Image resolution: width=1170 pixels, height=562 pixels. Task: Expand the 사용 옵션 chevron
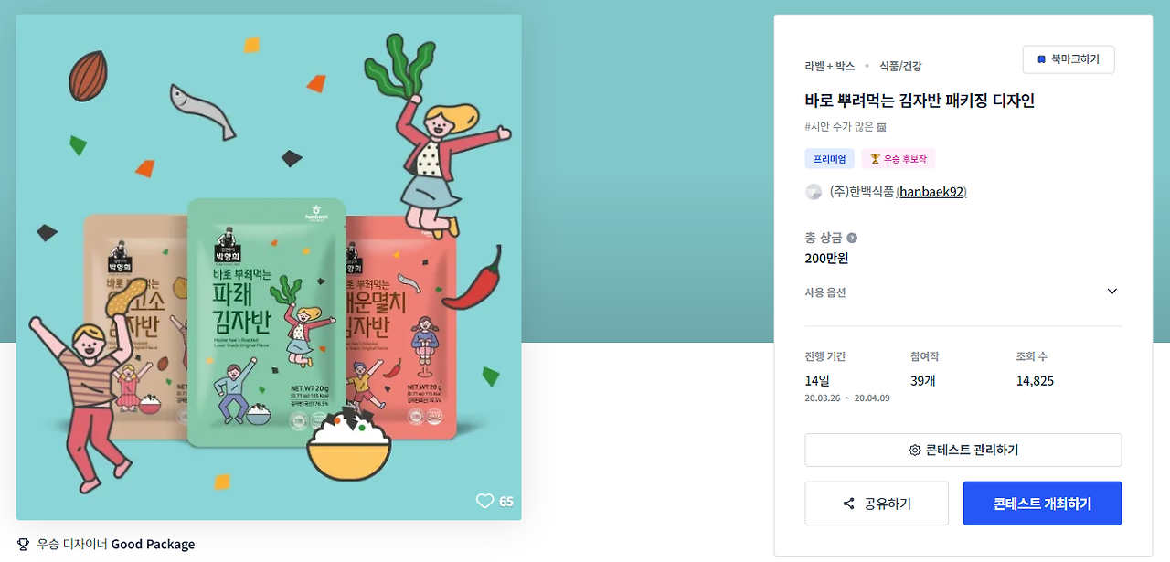click(1112, 292)
